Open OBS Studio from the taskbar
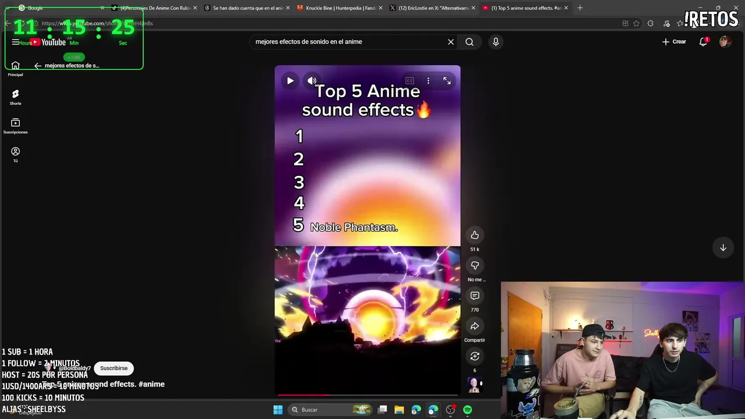This screenshot has height=419, width=745. tap(450, 410)
